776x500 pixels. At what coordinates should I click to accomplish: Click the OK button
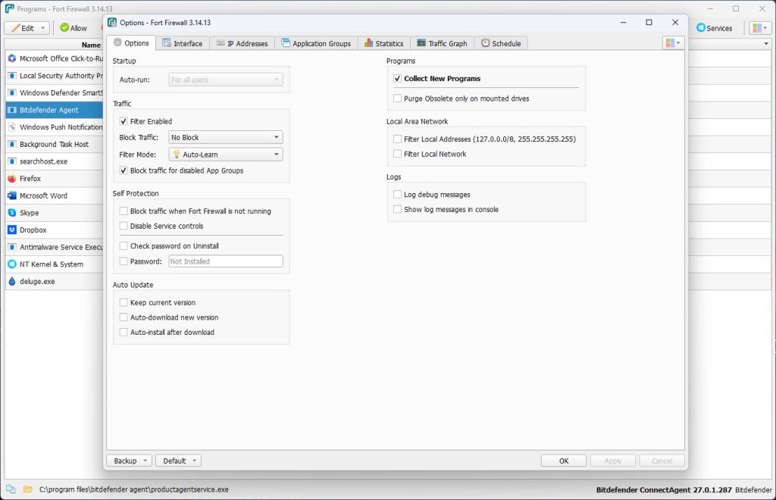click(564, 461)
